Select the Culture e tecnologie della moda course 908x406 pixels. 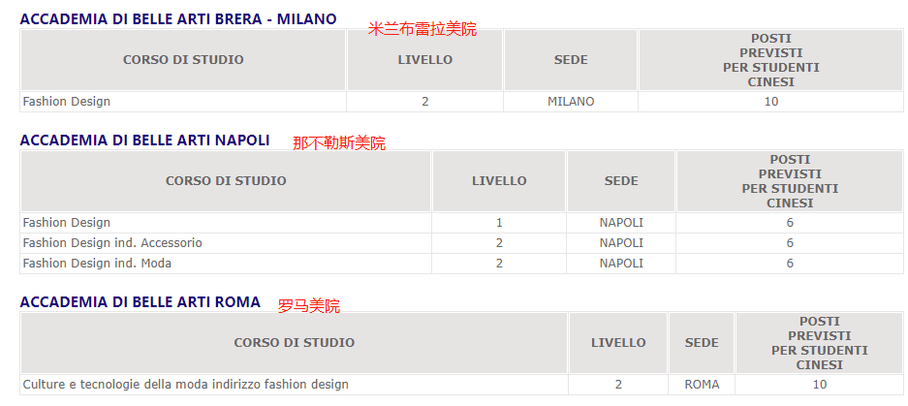(185, 384)
